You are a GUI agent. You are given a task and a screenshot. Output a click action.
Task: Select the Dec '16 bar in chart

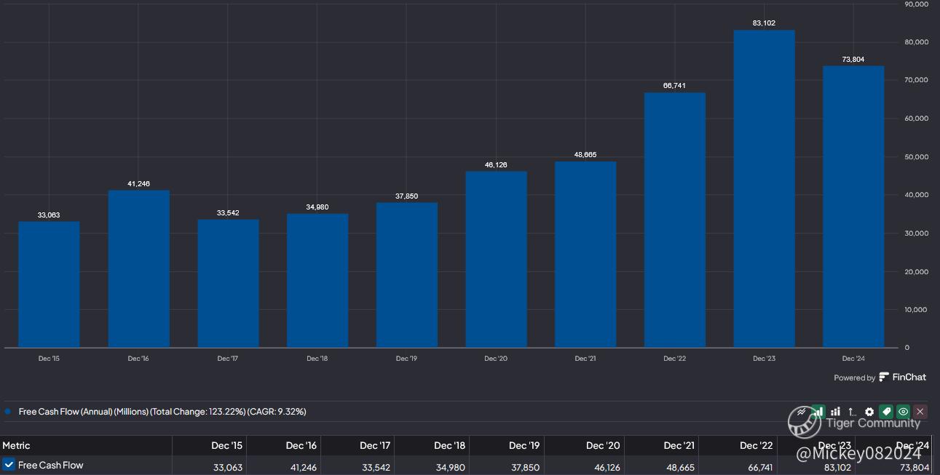click(138, 269)
